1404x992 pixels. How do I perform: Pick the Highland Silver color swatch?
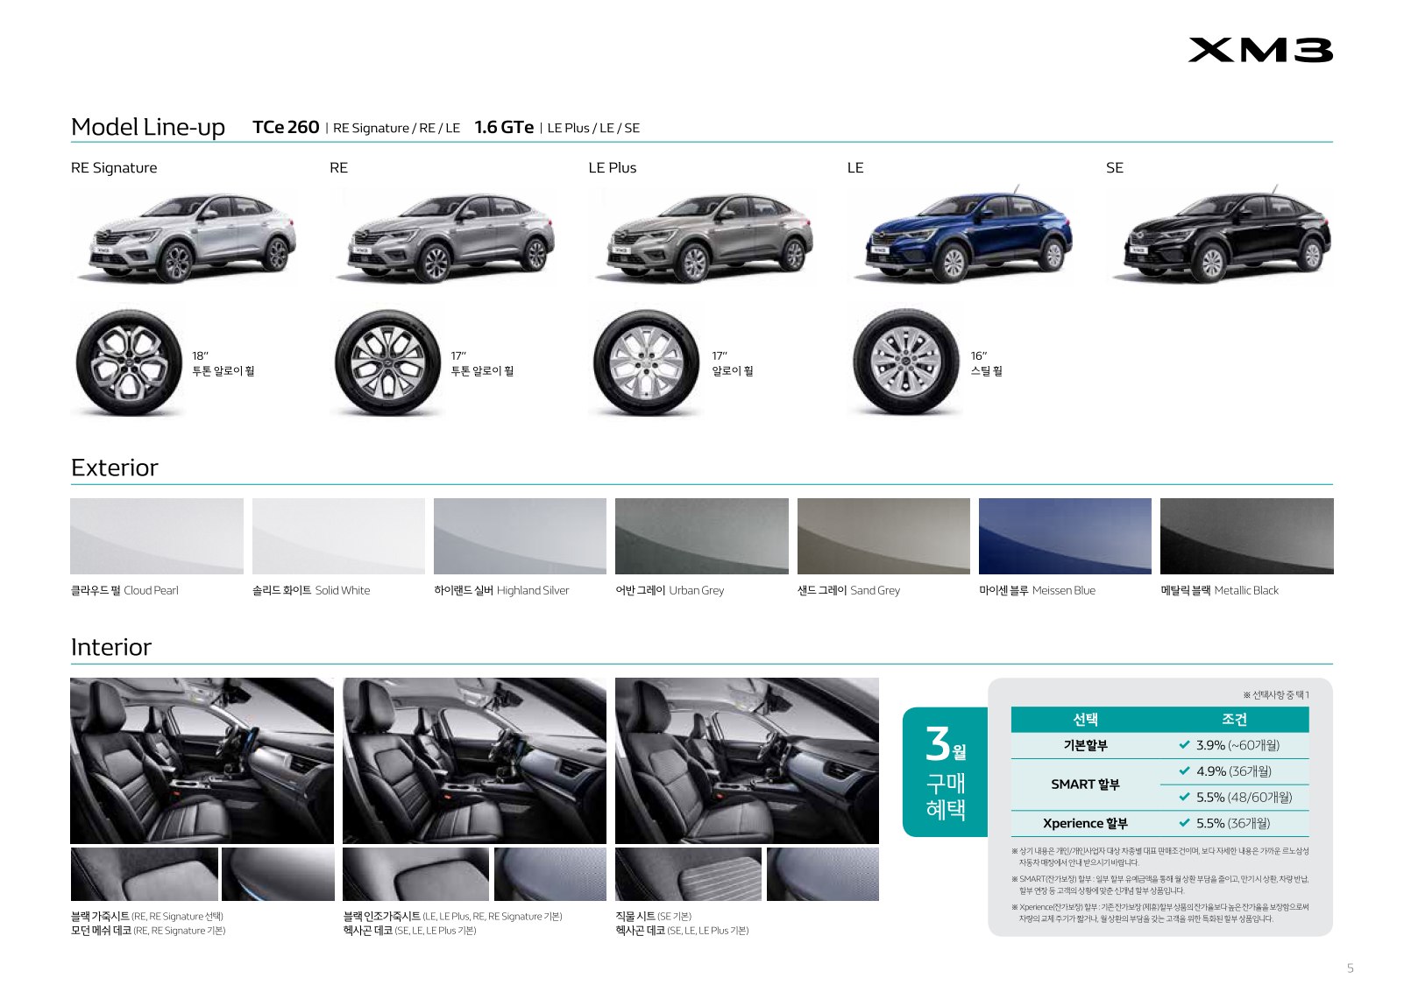pos(520,536)
